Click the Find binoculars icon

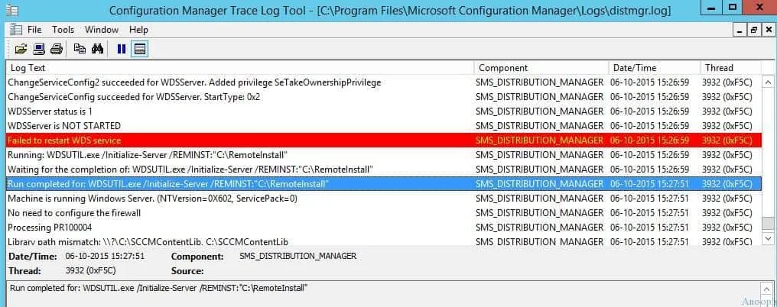coord(97,50)
